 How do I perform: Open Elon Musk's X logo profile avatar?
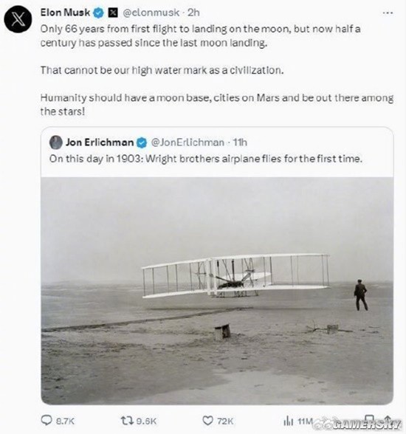click(x=18, y=19)
